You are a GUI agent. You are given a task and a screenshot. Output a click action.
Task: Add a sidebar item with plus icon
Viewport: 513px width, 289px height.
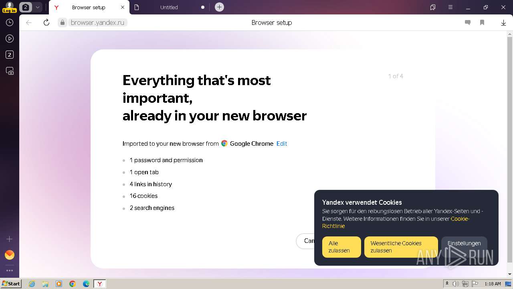tap(10, 239)
